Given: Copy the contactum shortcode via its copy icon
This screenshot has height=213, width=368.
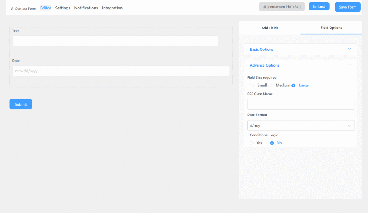Looking at the screenshot, I should tap(264, 7).
